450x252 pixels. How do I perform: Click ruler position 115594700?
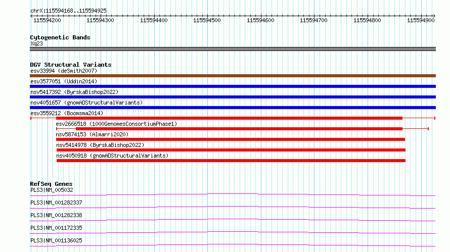pos(313,20)
